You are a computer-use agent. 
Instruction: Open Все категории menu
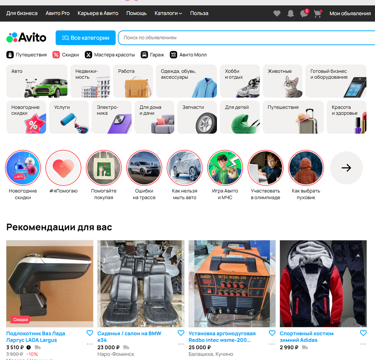point(86,38)
